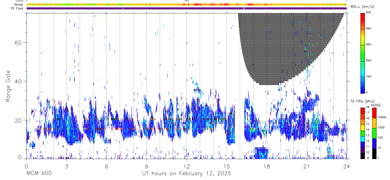This screenshot has height=180, width=390.
Task: Click the 'Range Gate' y-axis label
Action: [x=8, y=86]
